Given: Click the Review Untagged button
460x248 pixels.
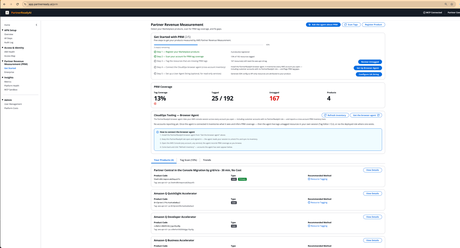Looking at the screenshot, I should coord(370,62).
